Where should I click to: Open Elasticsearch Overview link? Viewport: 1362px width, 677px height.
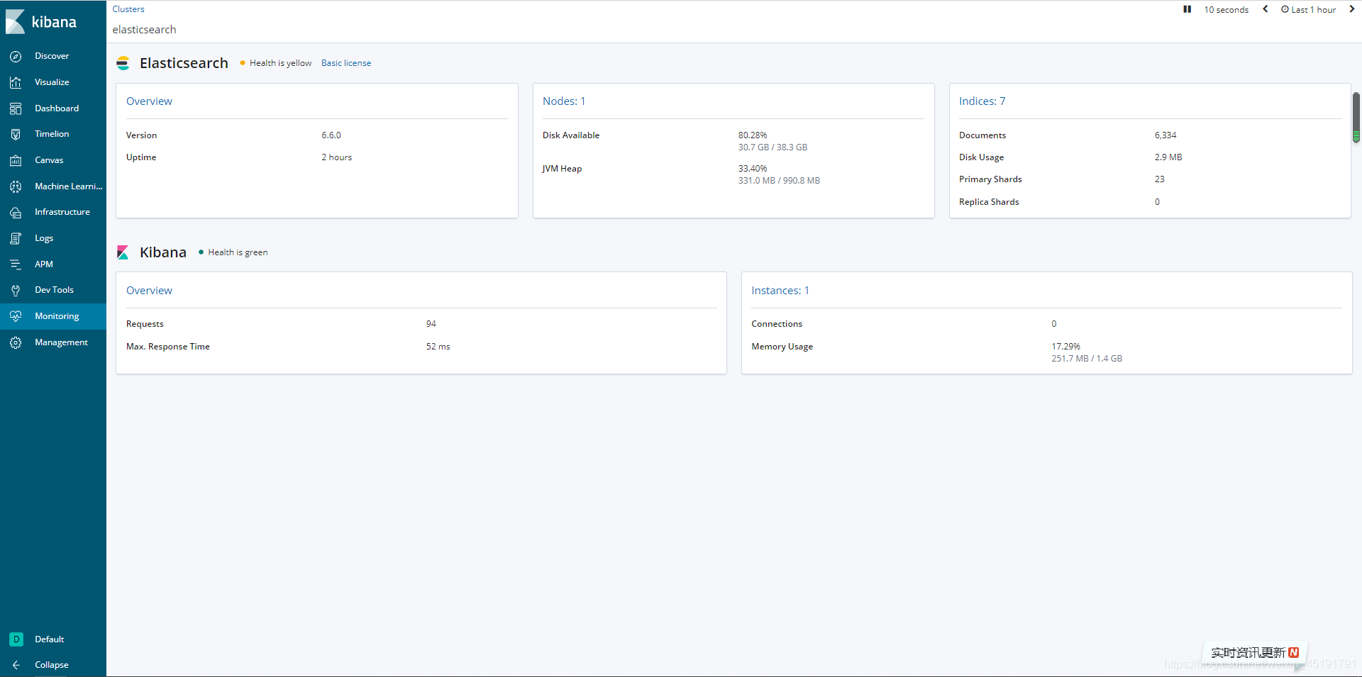click(149, 101)
